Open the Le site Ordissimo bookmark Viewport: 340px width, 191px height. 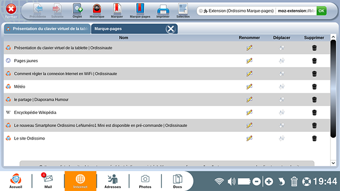pyautogui.click(x=29, y=138)
